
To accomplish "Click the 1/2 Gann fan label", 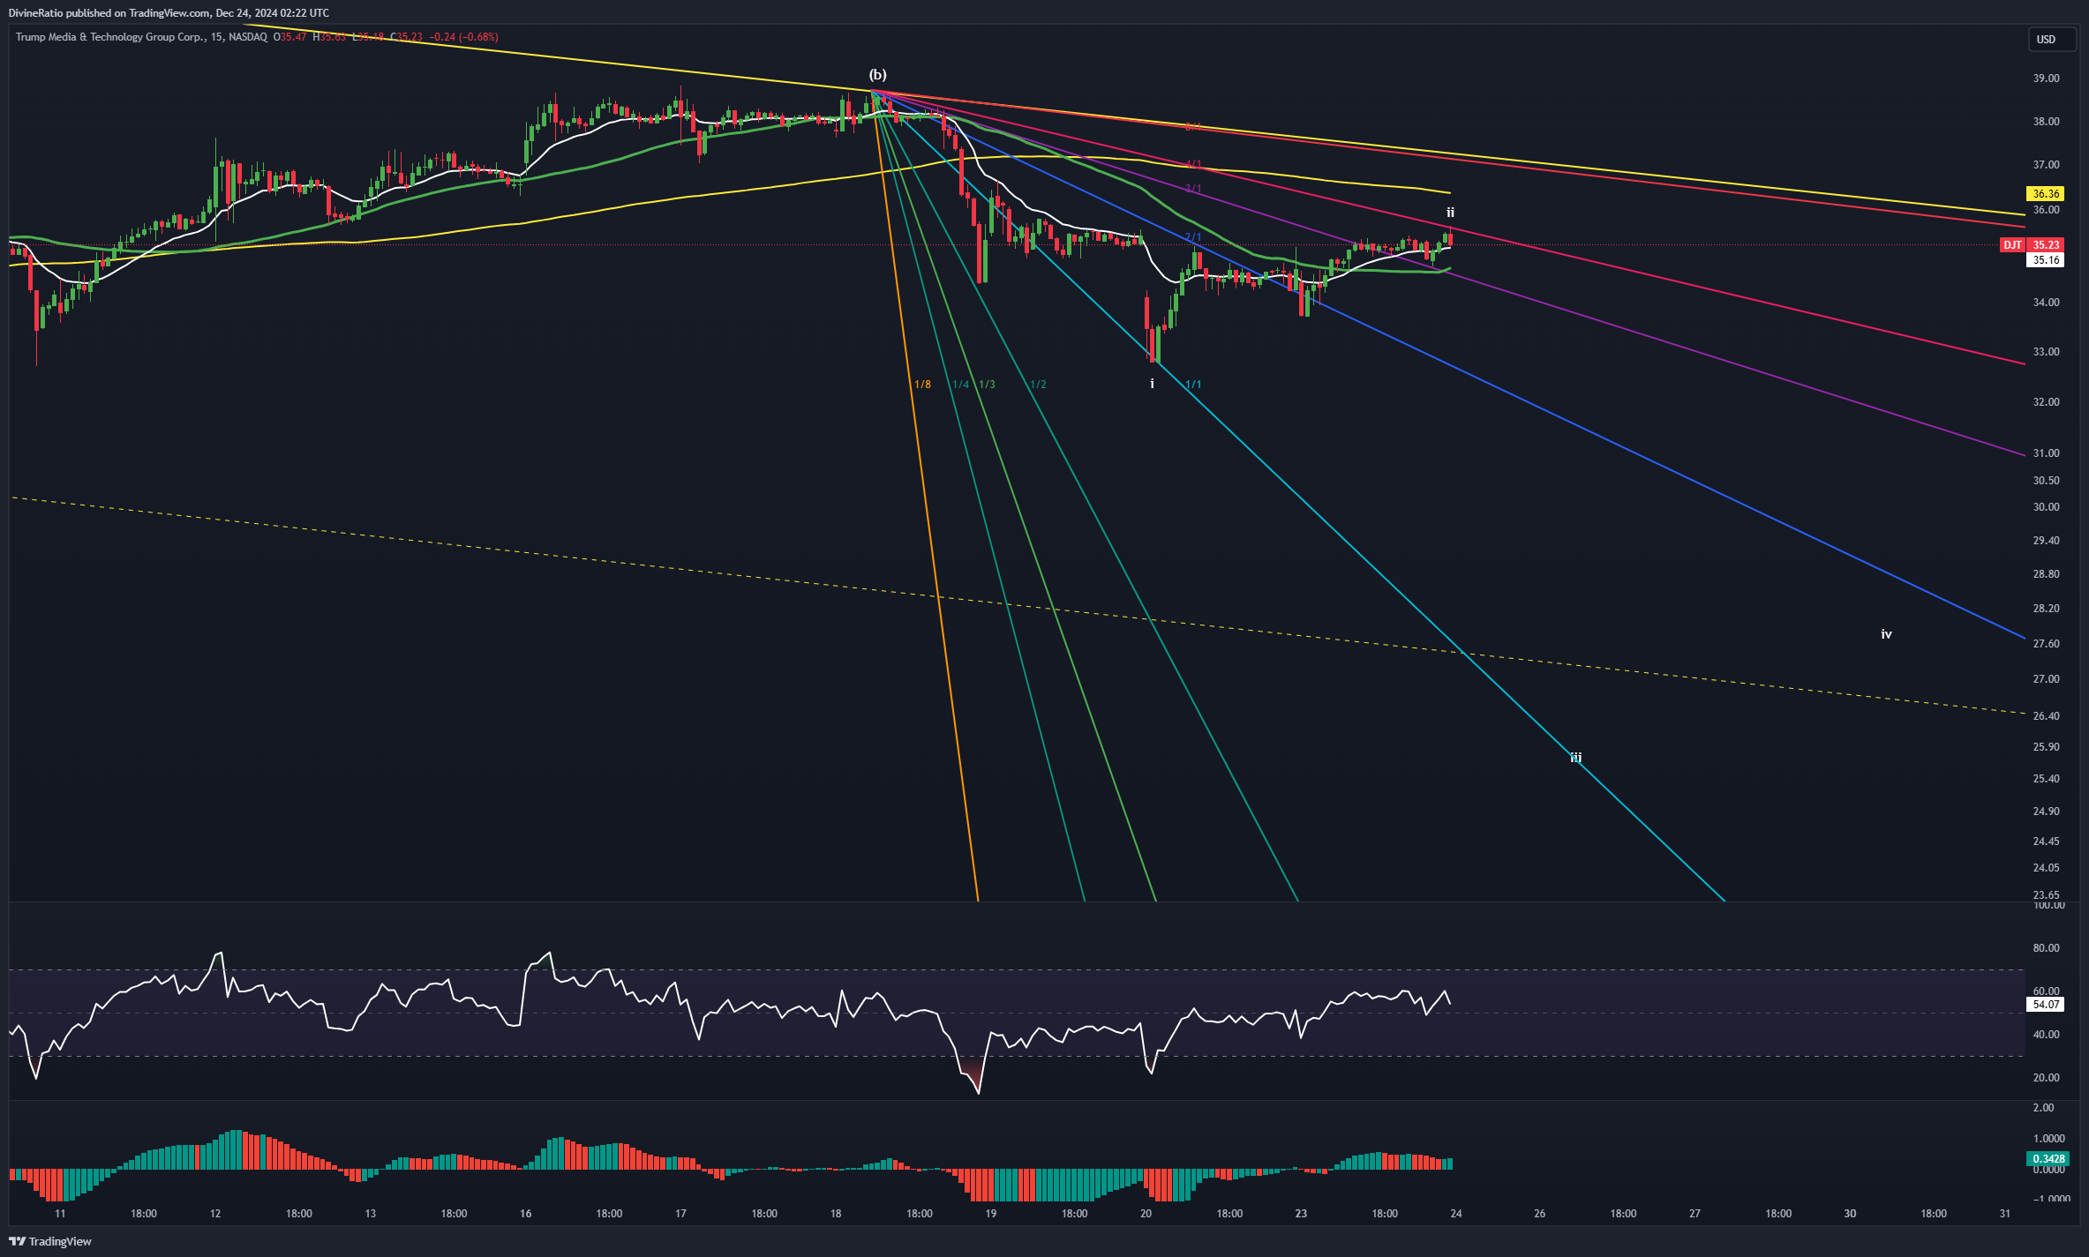I will (x=1038, y=385).
